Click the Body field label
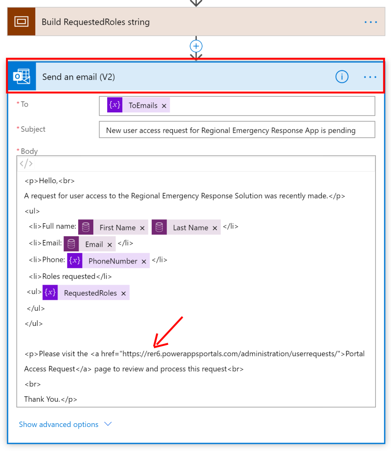This screenshot has width=391, height=451. click(29, 151)
